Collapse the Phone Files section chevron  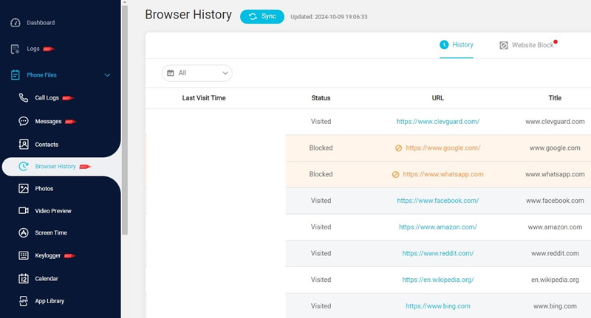[x=107, y=75]
